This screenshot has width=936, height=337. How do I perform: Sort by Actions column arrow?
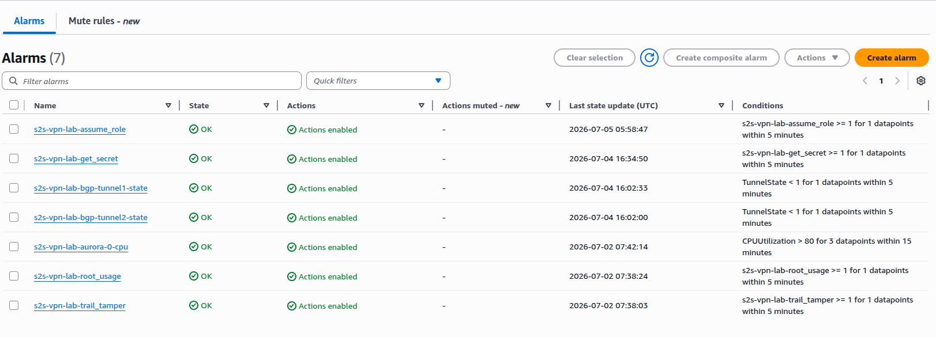click(x=422, y=105)
